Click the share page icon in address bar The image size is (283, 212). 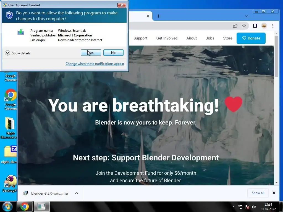point(235,26)
